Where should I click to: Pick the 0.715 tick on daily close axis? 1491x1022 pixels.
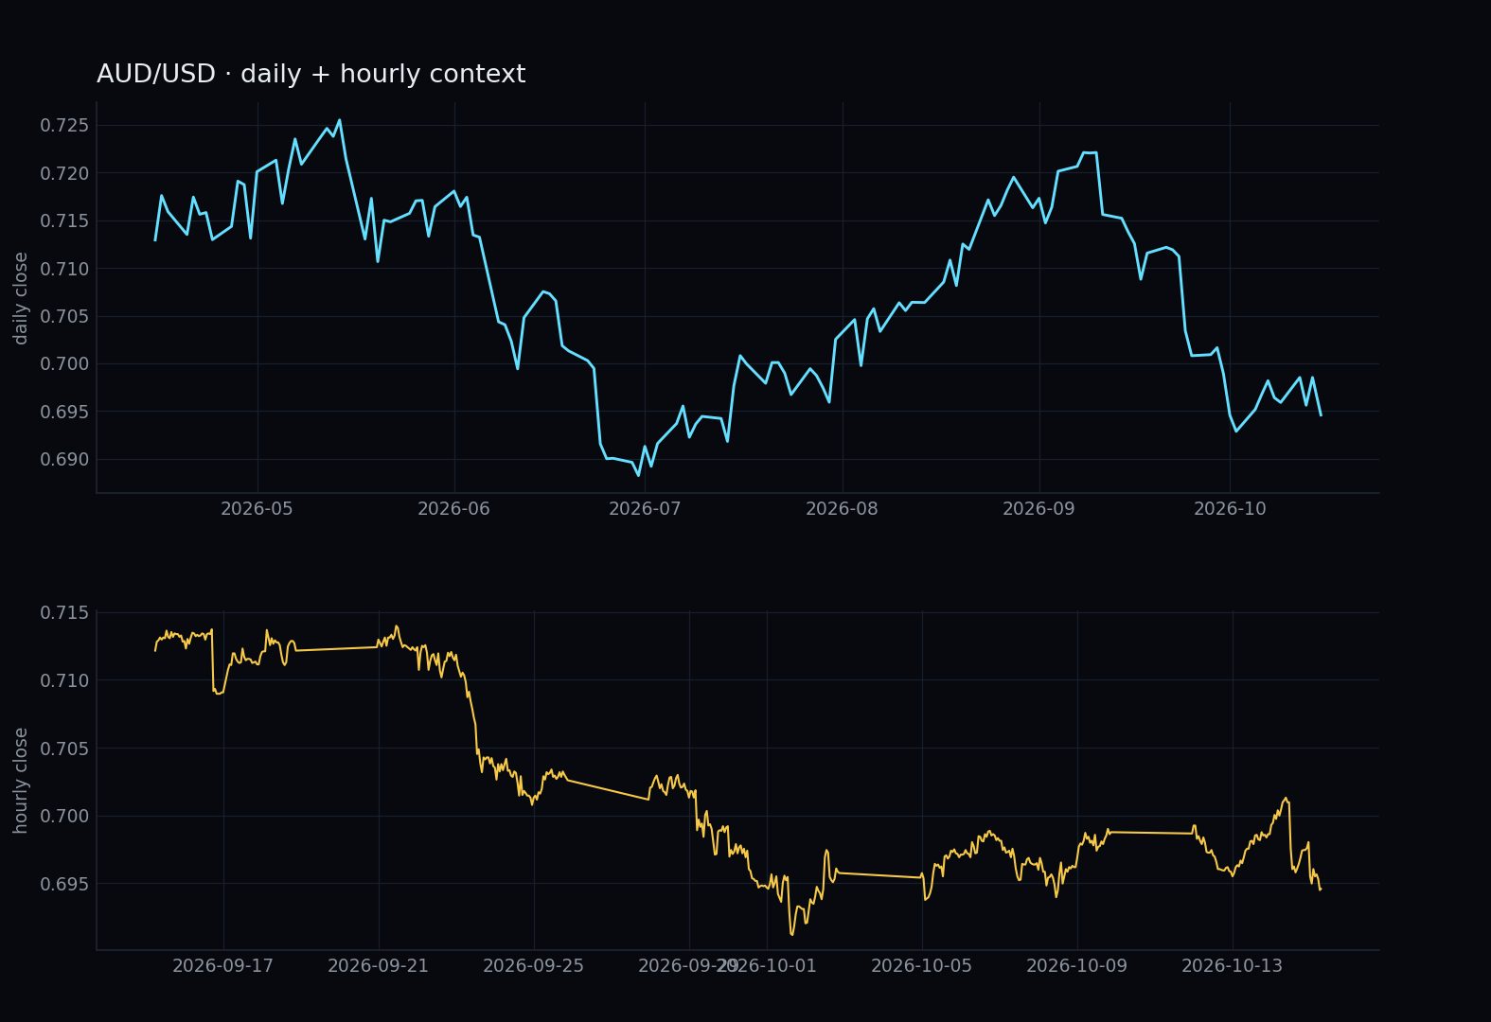point(64,220)
